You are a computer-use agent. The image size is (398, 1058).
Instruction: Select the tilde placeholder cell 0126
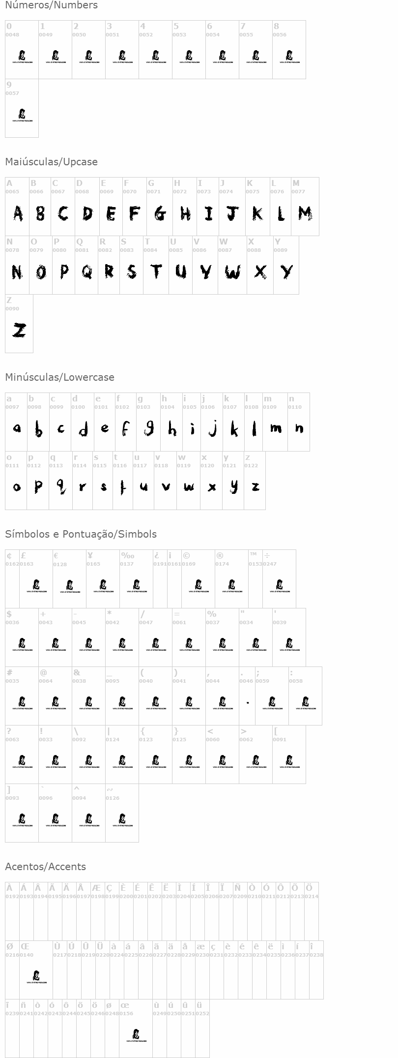click(x=122, y=820)
